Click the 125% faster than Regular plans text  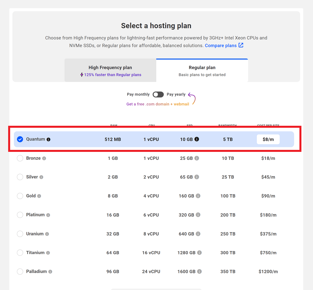[113, 75]
